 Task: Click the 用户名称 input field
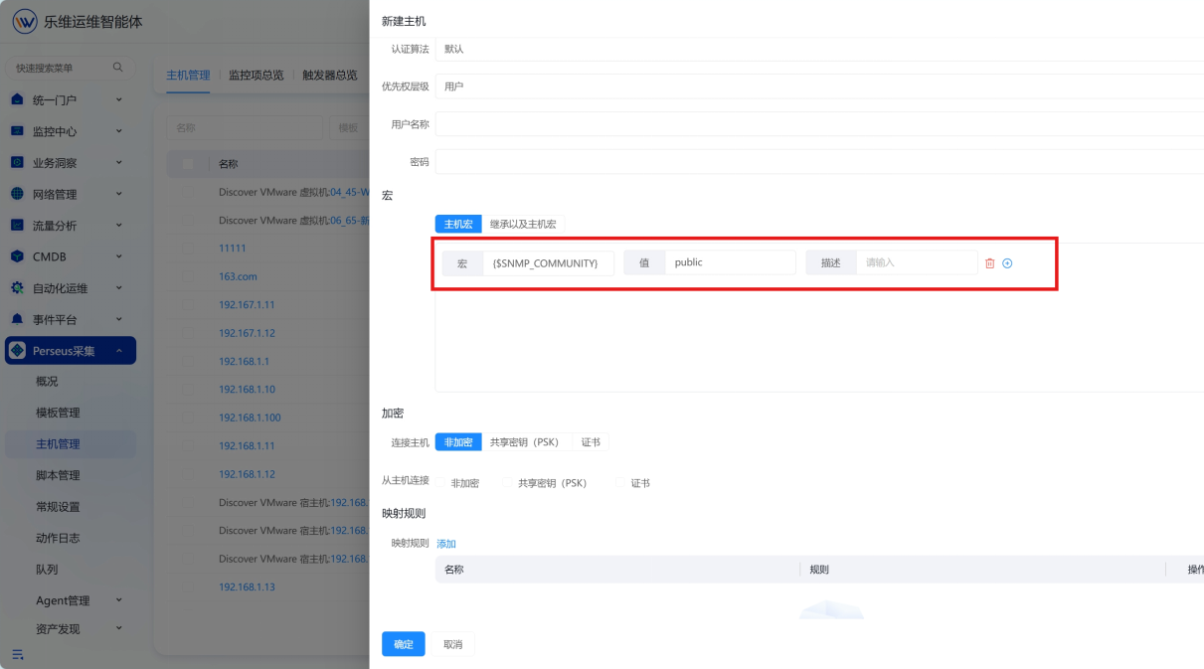(819, 124)
